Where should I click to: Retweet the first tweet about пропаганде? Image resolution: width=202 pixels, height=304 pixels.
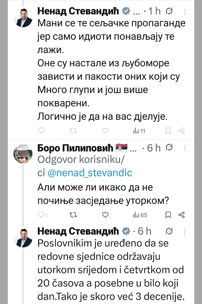[72, 131]
